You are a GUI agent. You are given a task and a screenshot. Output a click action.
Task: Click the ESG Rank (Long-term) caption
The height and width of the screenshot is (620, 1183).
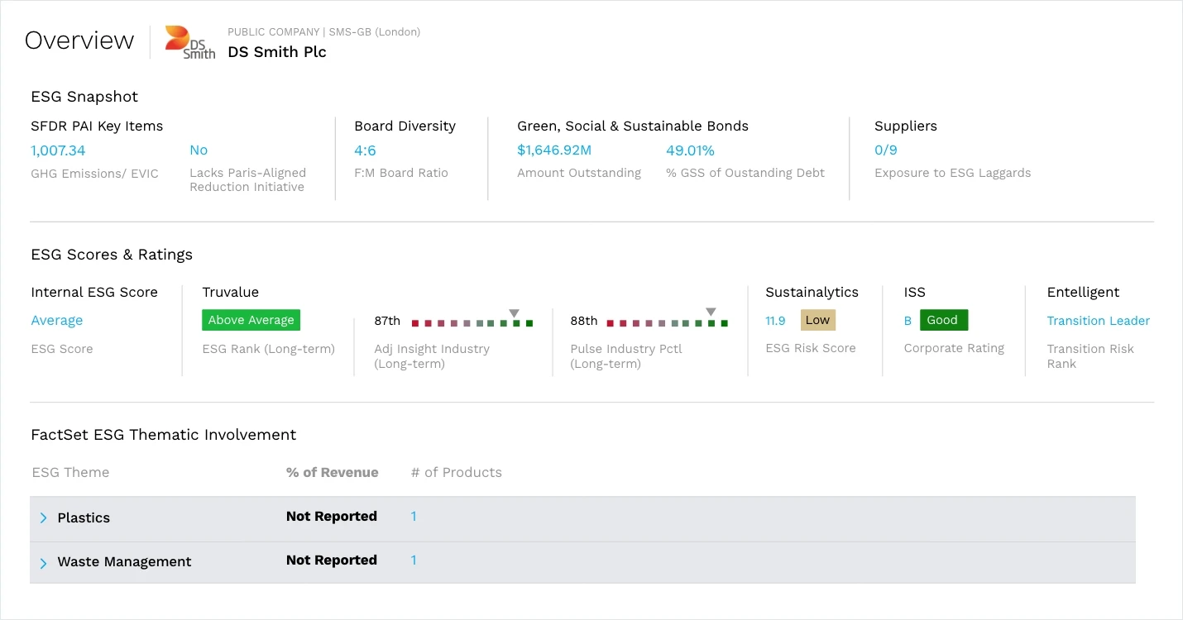point(269,350)
